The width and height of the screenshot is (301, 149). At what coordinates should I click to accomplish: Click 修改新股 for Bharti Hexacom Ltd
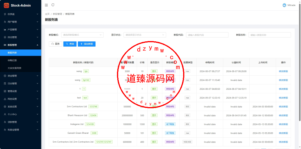pos(283,116)
